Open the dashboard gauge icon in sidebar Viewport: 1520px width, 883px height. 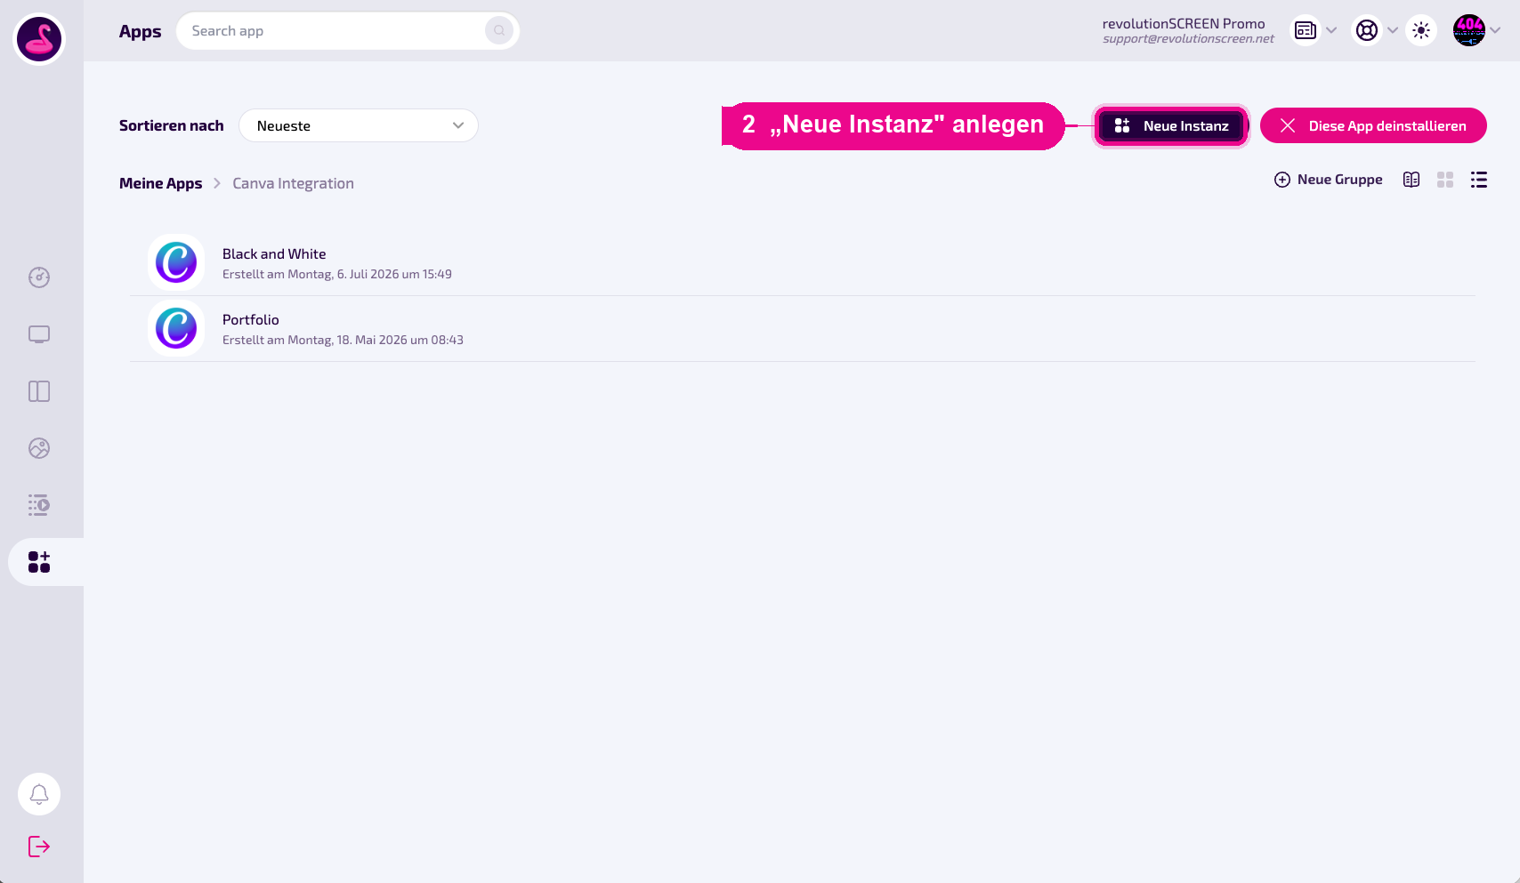pos(39,277)
